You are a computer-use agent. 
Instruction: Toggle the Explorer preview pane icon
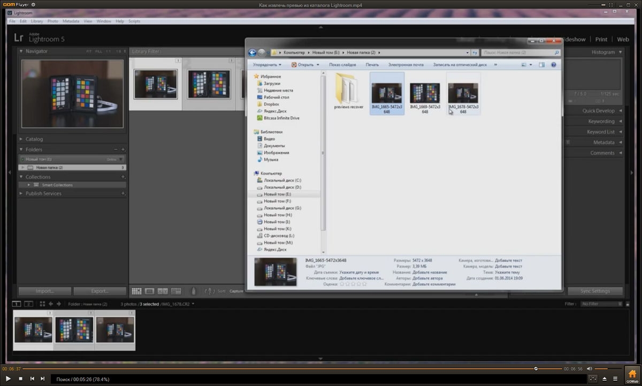tap(541, 65)
